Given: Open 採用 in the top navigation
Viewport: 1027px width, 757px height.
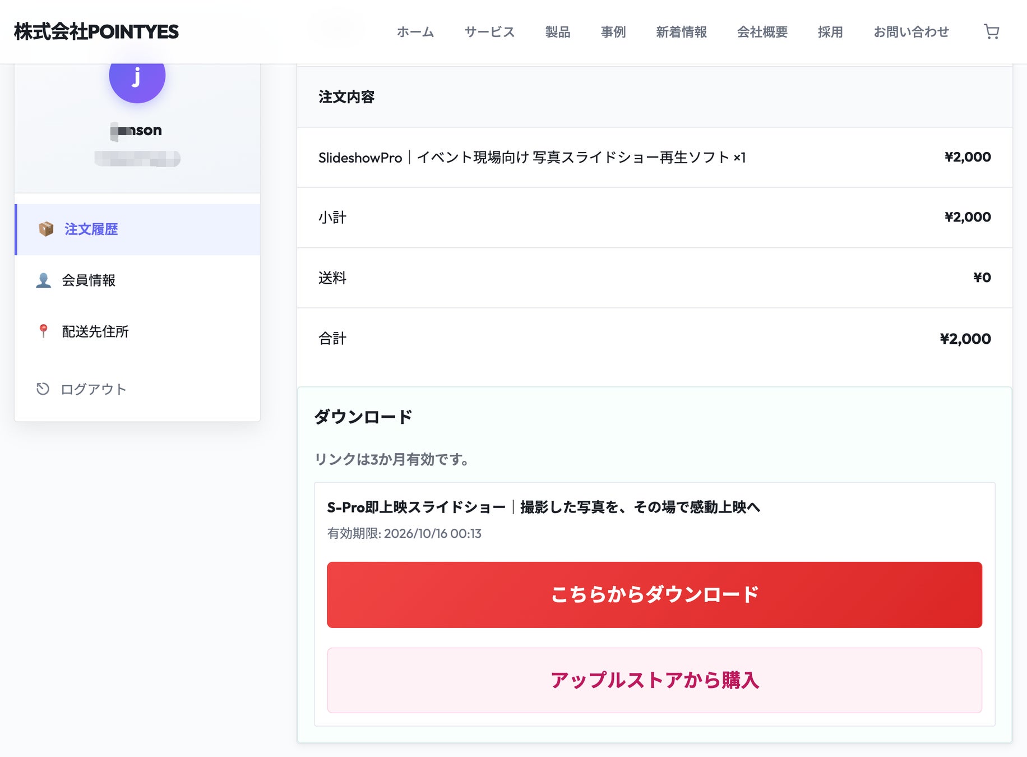Looking at the screenshot, I should coord(830,32).
